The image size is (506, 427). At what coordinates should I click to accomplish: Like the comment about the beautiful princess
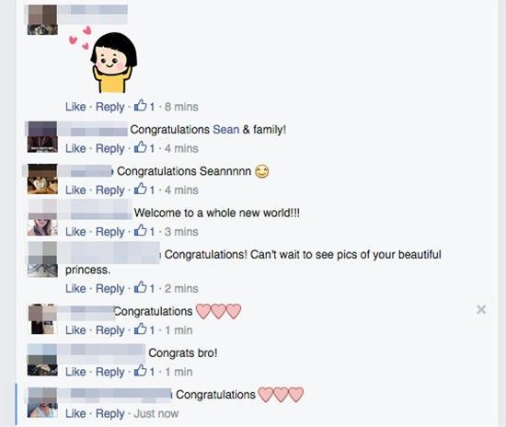point(75,289)
